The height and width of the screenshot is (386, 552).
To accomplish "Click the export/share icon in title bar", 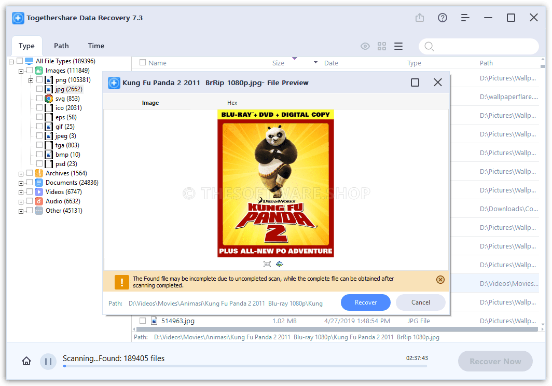I will [x=419, y=18].
